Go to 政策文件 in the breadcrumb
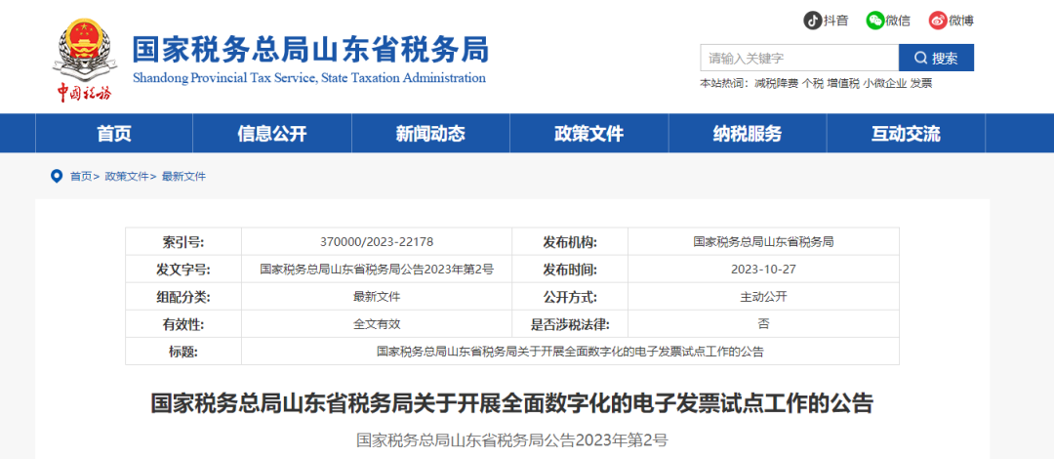 [x=126, y=177]
